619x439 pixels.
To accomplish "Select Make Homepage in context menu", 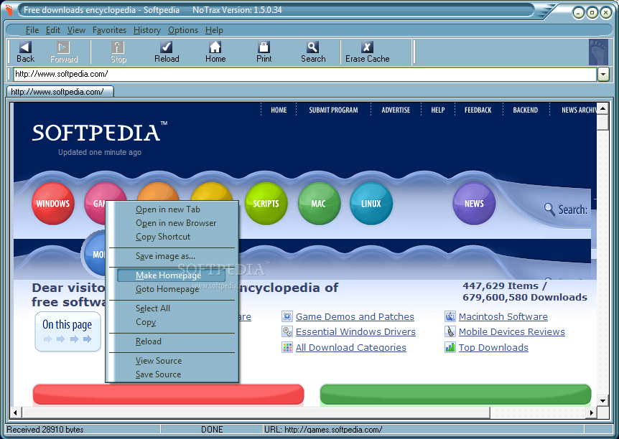I will [172, 275].
